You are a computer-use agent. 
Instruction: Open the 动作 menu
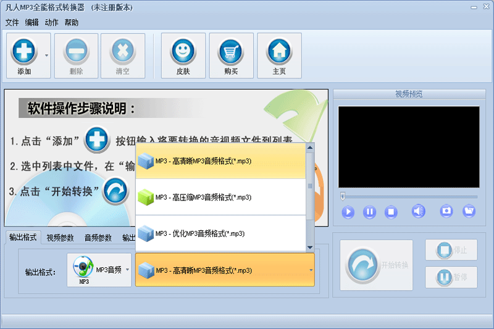pos(51,22)
